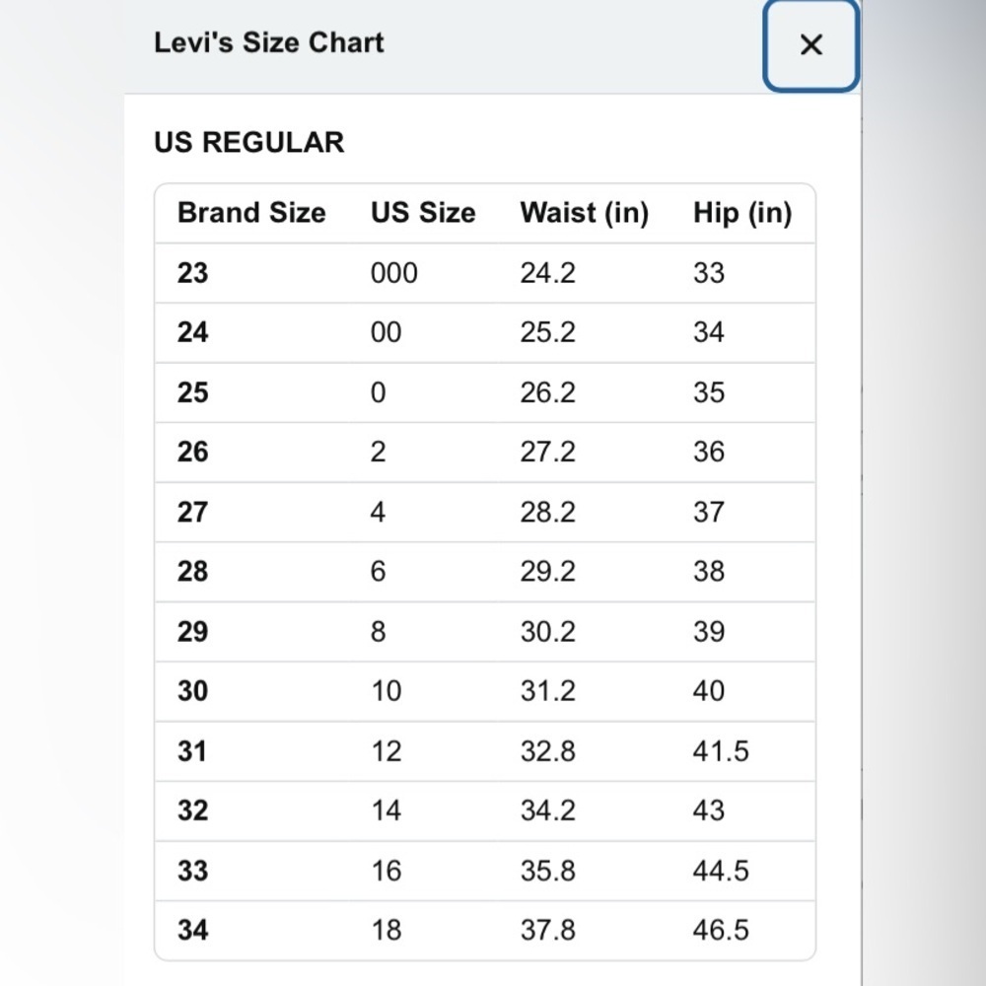
Task: Click the Waist (in) column header
Action: point(584,213)
